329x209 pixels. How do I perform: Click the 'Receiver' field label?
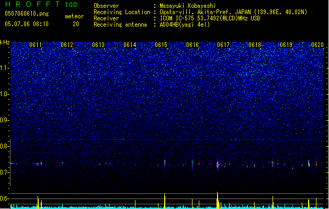[106, 18]
